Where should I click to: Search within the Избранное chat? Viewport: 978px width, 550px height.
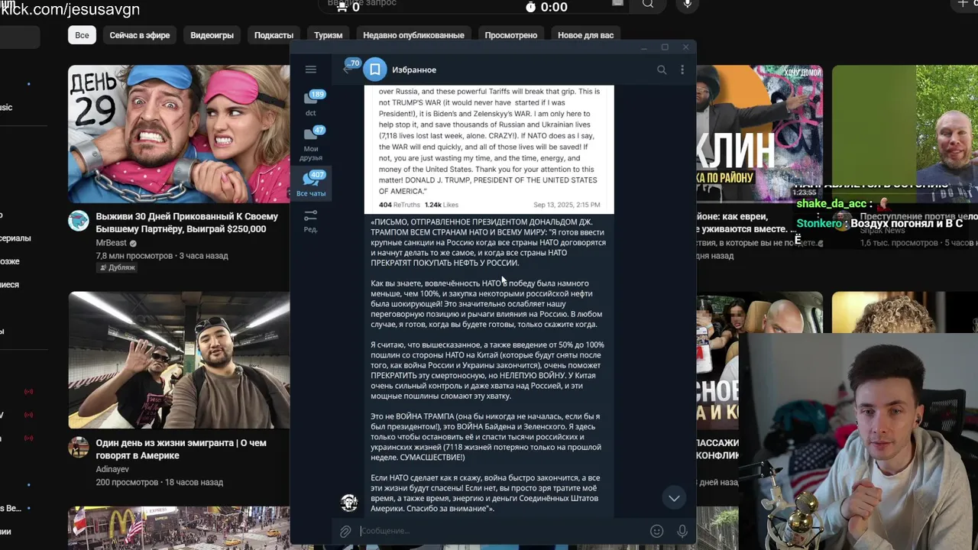[x=662, y=70]
